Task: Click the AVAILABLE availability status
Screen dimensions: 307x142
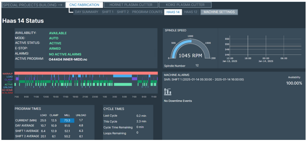Action: pos(58,33)
